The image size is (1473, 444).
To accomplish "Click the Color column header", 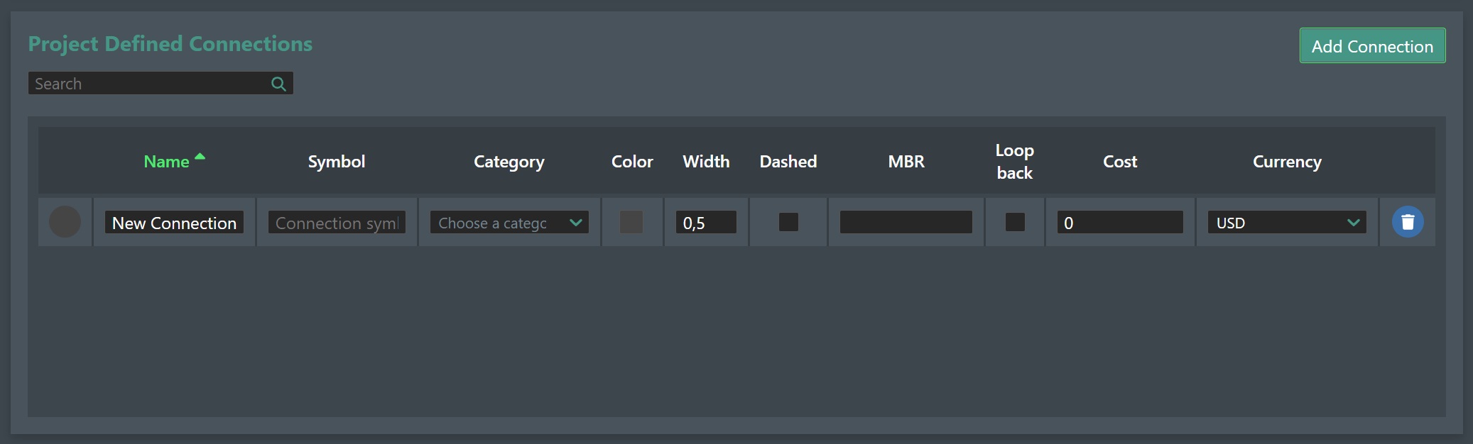I will [632, 162].
